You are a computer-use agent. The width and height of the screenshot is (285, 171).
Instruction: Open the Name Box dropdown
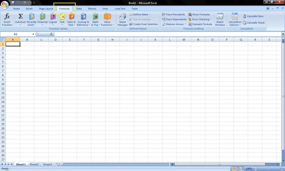click(x=33, y=34)
